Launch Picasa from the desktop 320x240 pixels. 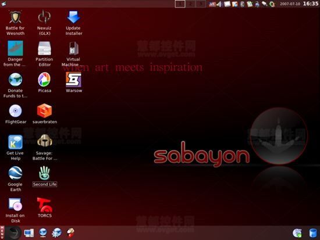click(x=44, y=80)
